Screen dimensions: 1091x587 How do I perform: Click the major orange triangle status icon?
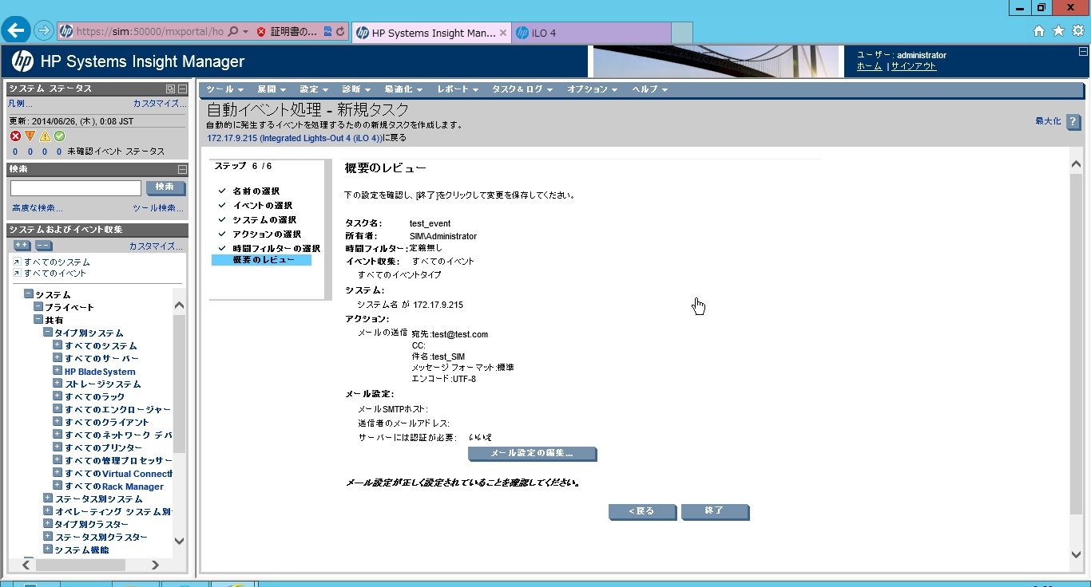(x=30, y=136)
